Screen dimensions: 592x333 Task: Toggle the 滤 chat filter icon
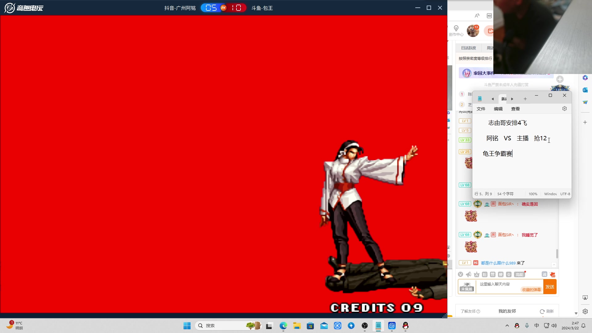click(544, 274)
